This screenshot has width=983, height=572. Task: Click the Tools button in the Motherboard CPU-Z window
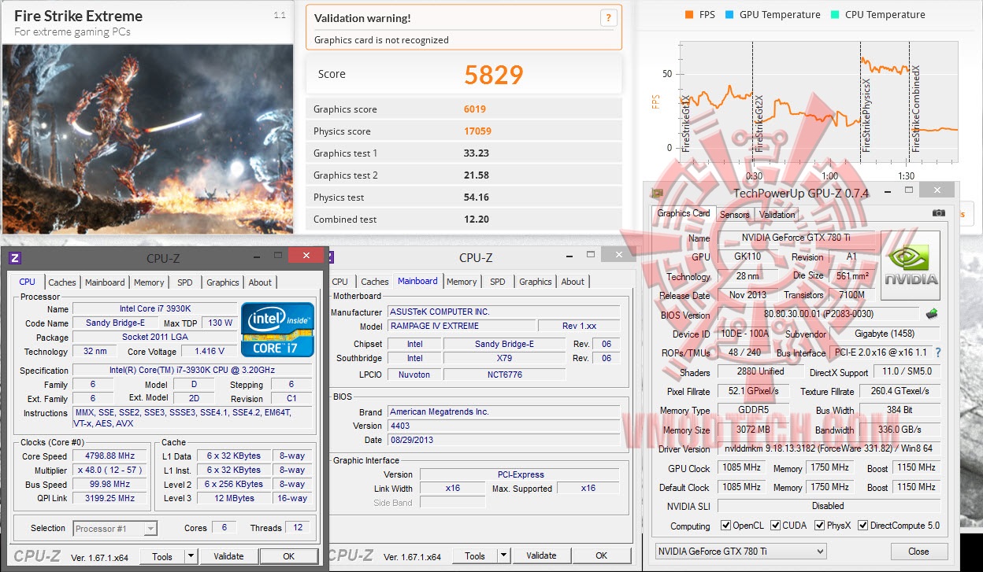coord(475,555)
